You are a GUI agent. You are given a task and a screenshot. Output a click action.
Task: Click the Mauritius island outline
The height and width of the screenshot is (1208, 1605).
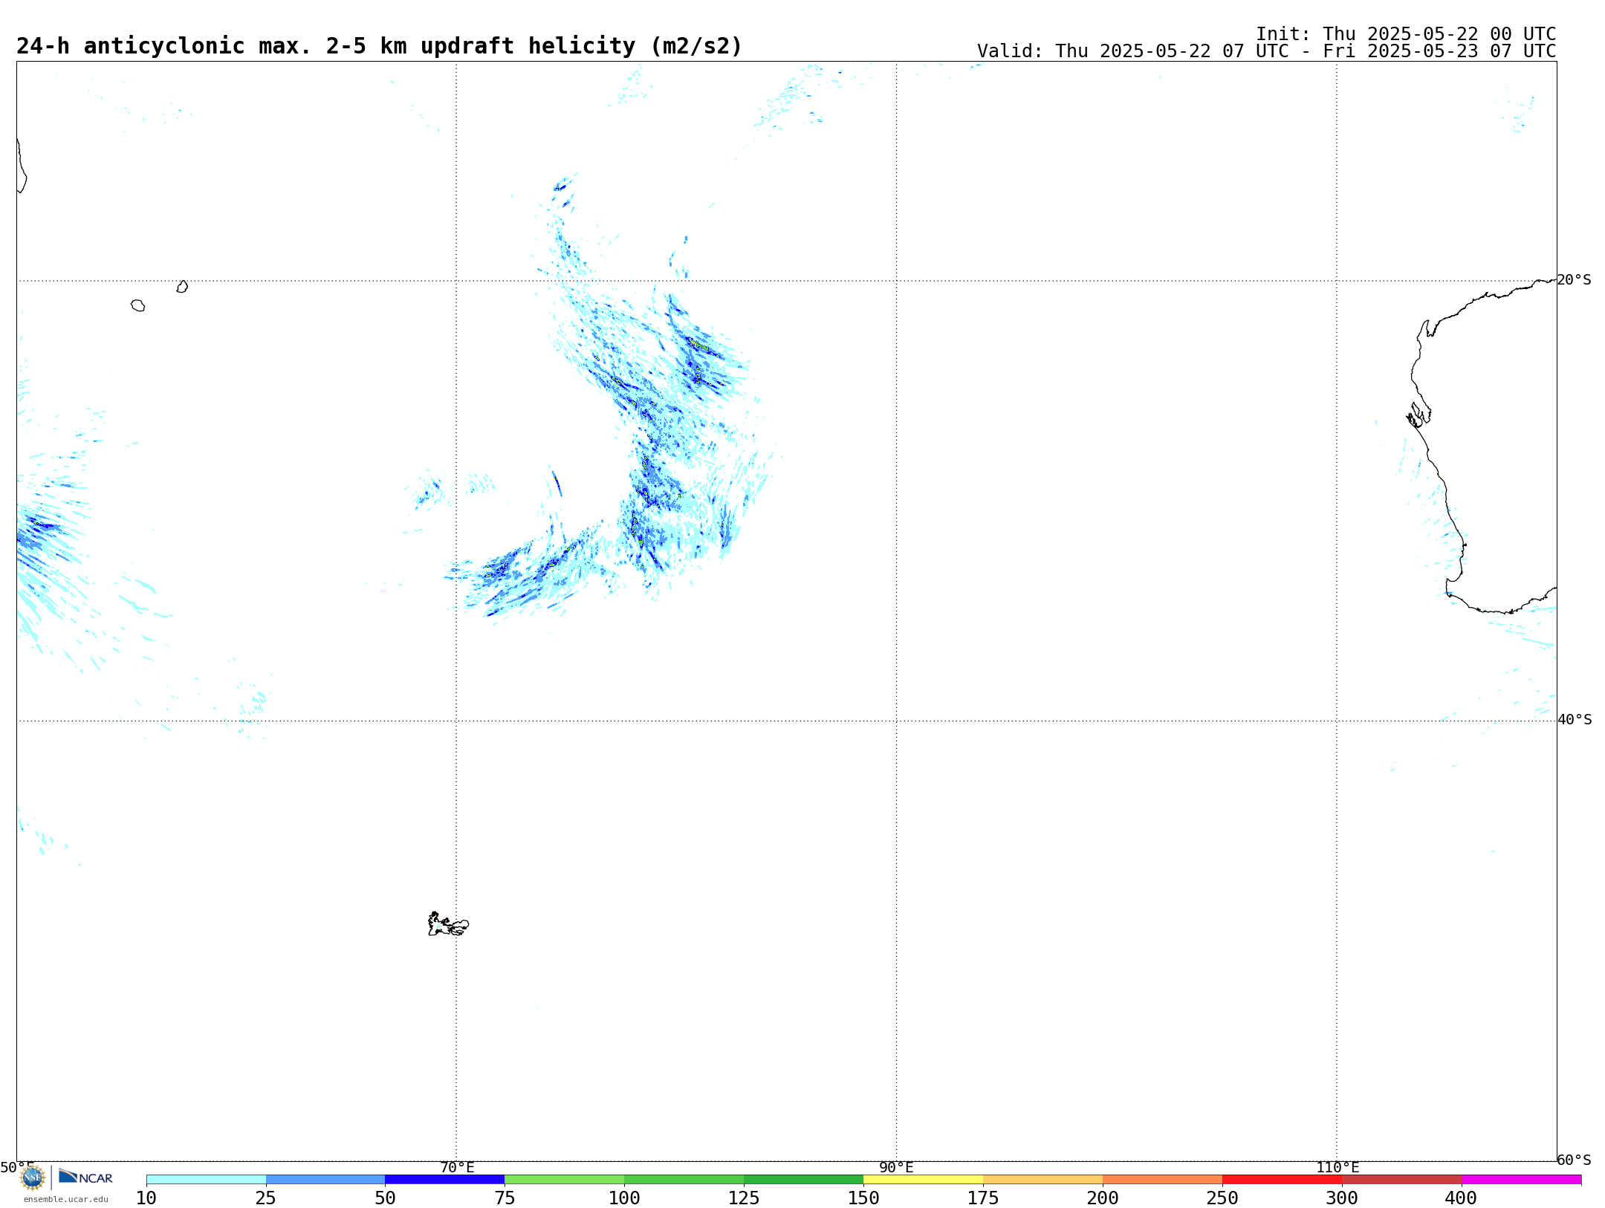click(x=182, y=287)
